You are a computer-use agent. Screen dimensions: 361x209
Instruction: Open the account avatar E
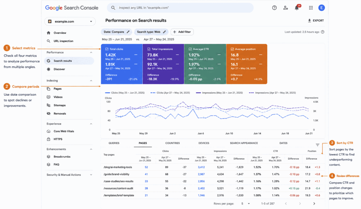[322, 8]
